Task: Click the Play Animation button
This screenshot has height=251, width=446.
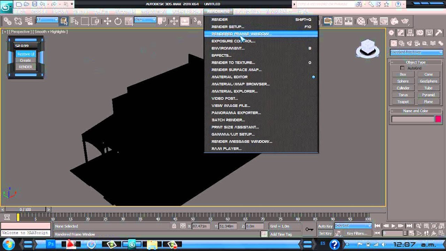Action: (393, 226)
